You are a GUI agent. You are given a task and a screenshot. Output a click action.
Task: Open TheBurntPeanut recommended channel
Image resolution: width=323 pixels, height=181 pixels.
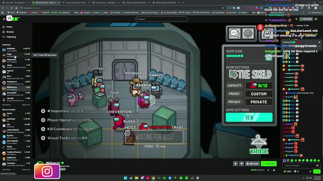(x=16, y=153)
